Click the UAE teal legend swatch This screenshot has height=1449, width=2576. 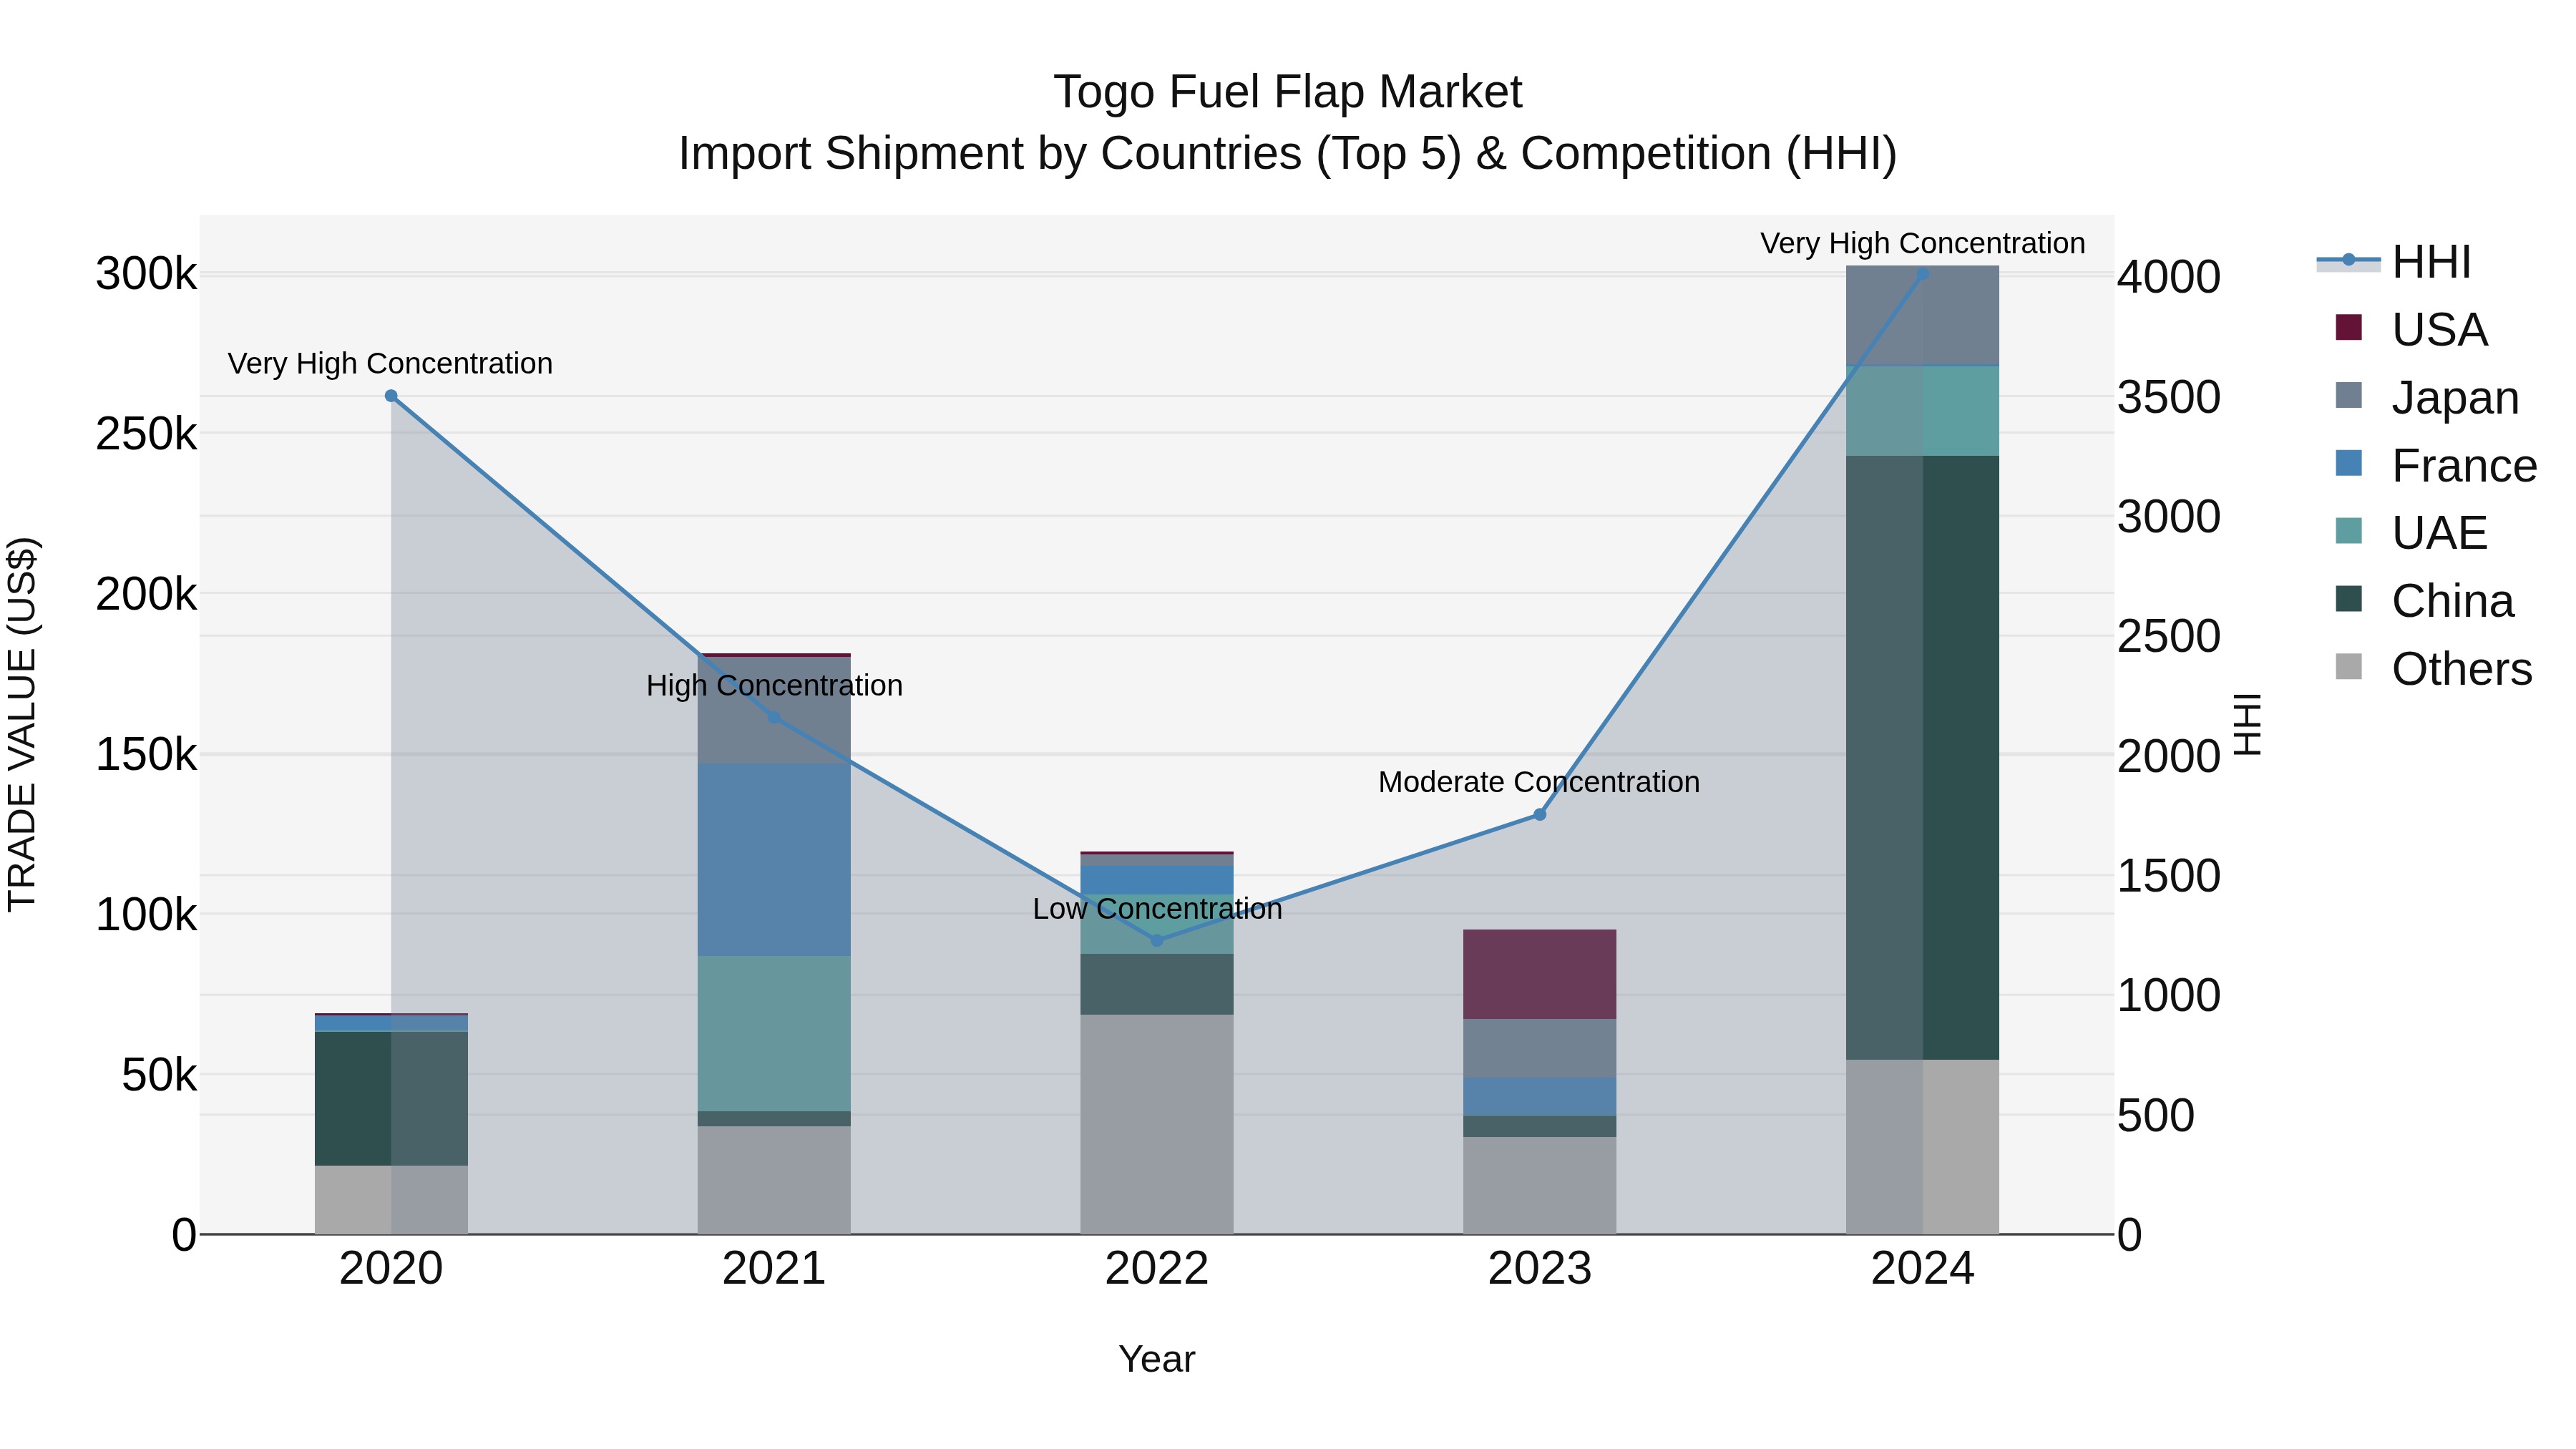[x=2349, y=530]
